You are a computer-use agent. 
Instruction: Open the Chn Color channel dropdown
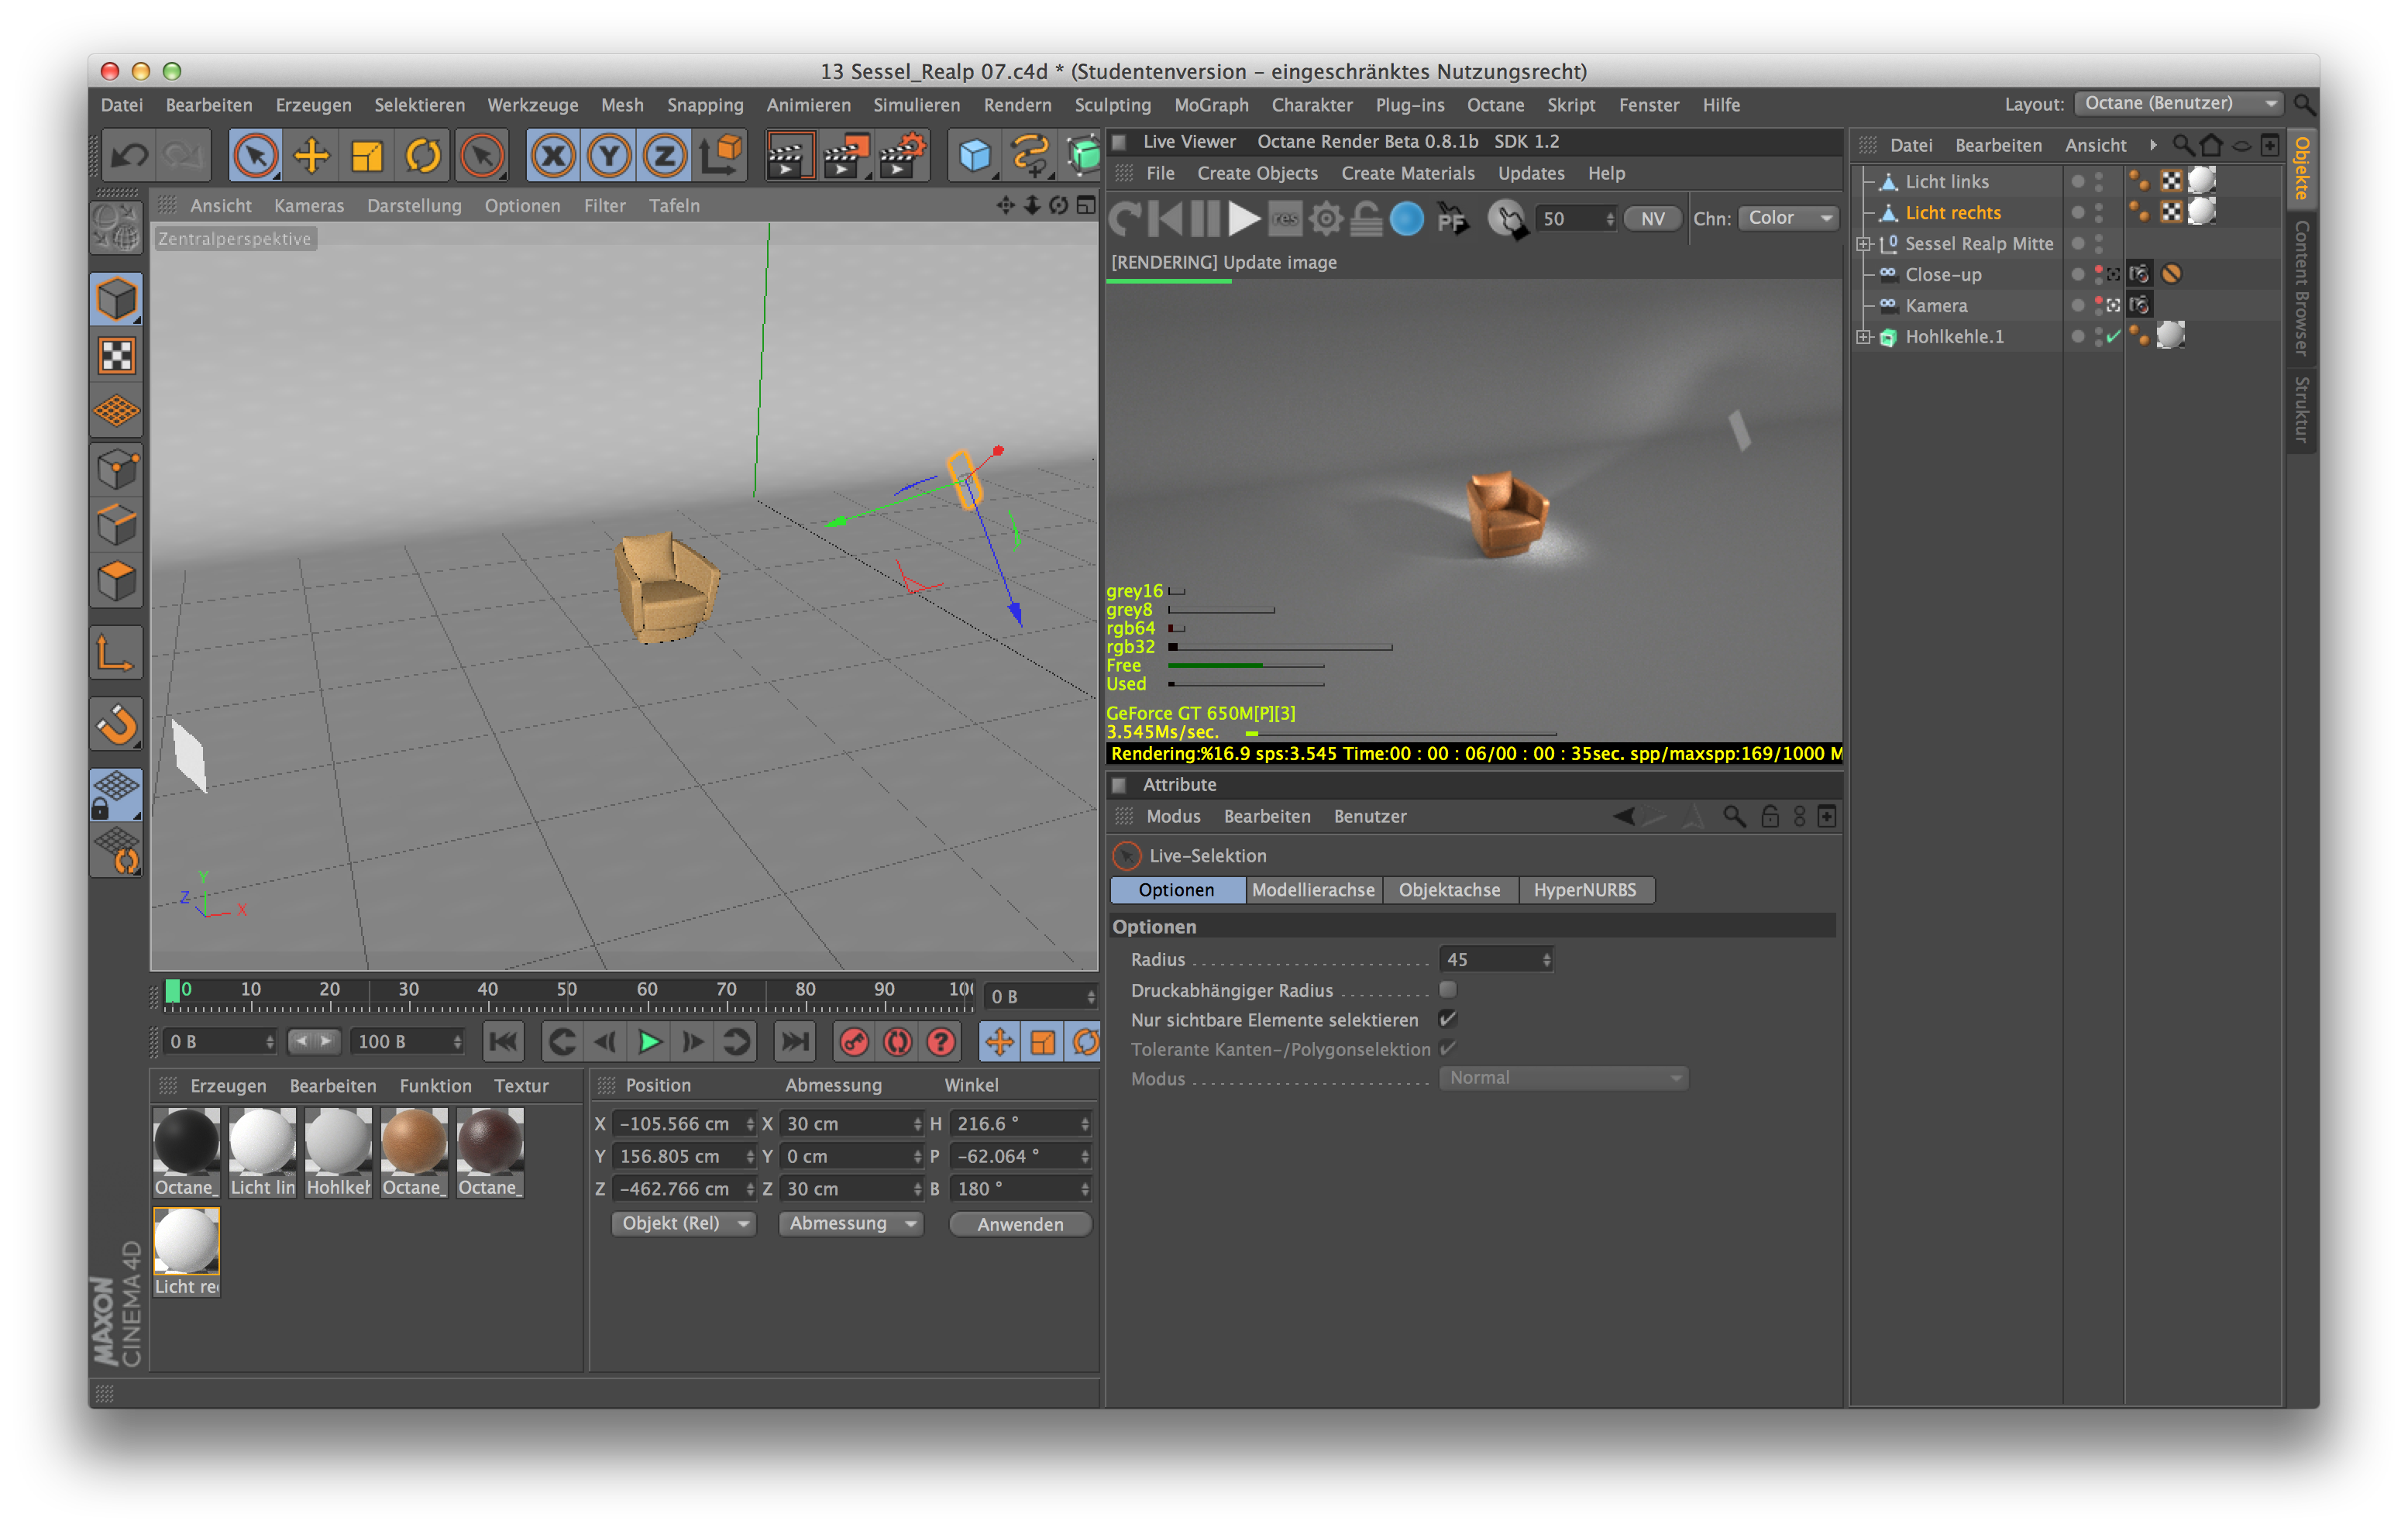pos(1788,218)
